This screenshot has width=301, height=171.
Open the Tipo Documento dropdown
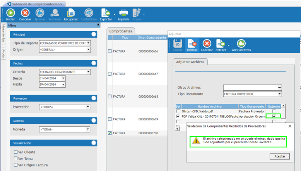[279, 94]
